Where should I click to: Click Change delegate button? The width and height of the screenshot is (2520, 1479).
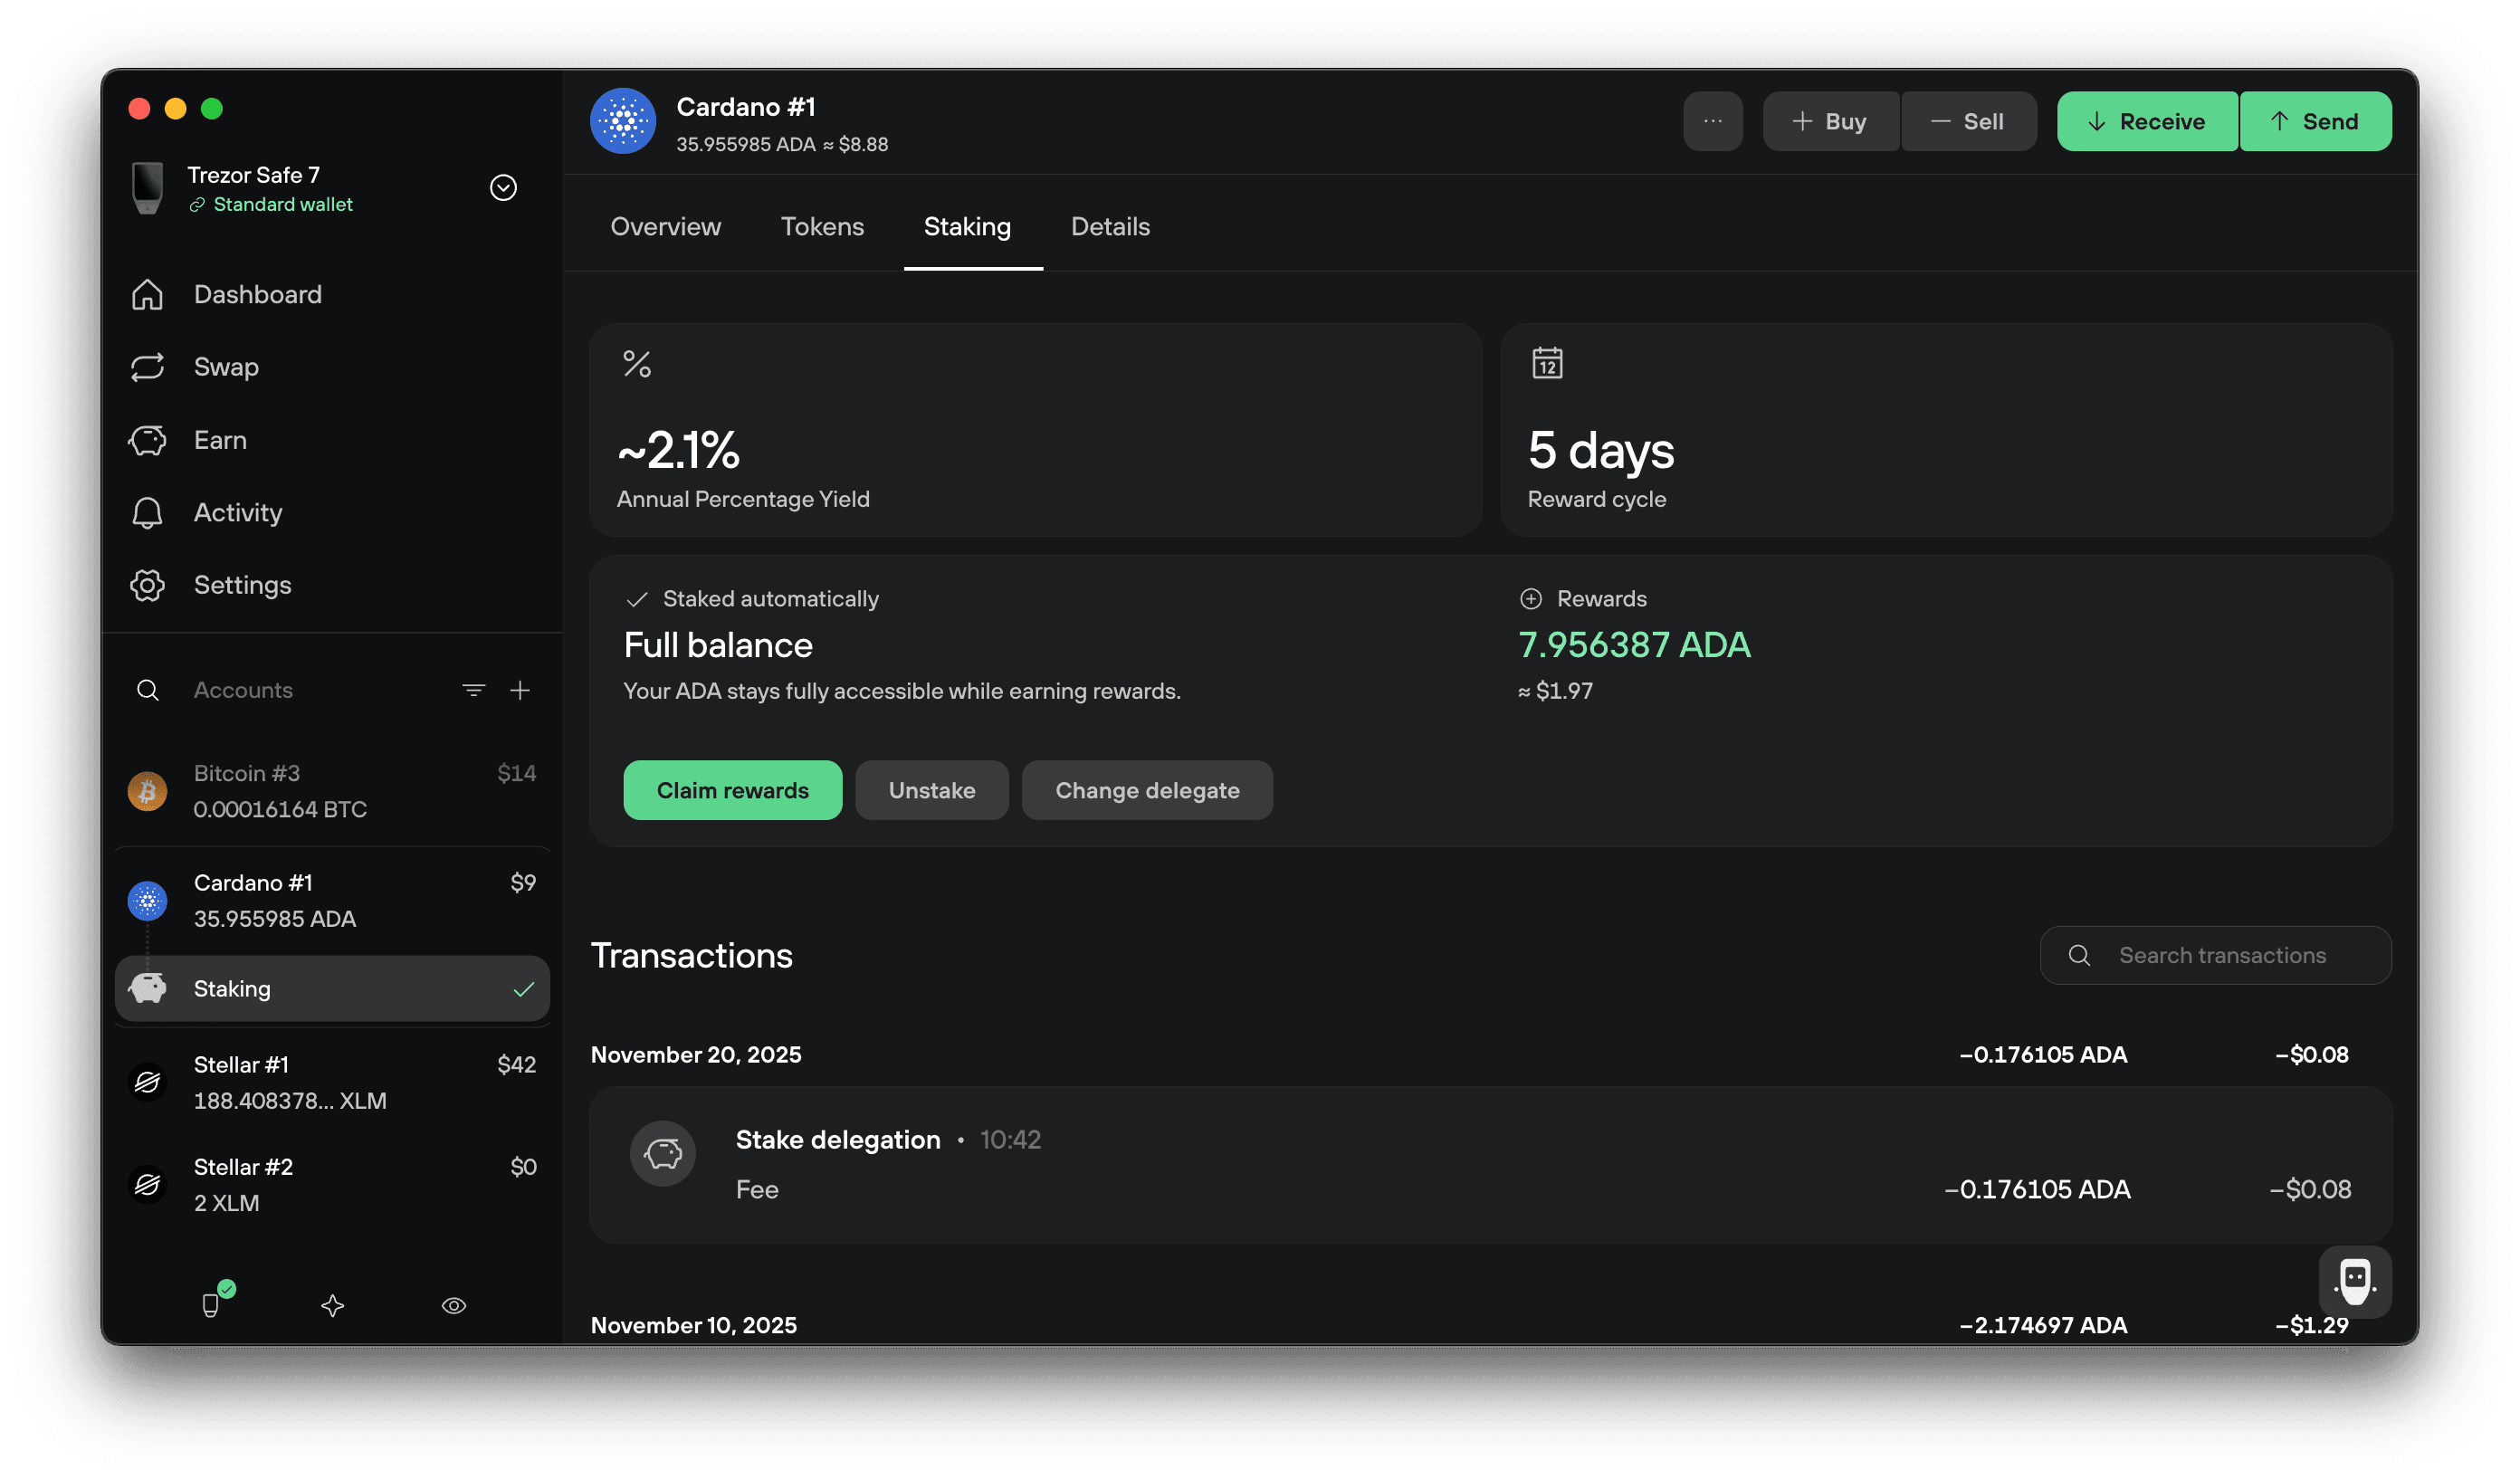1147,790
